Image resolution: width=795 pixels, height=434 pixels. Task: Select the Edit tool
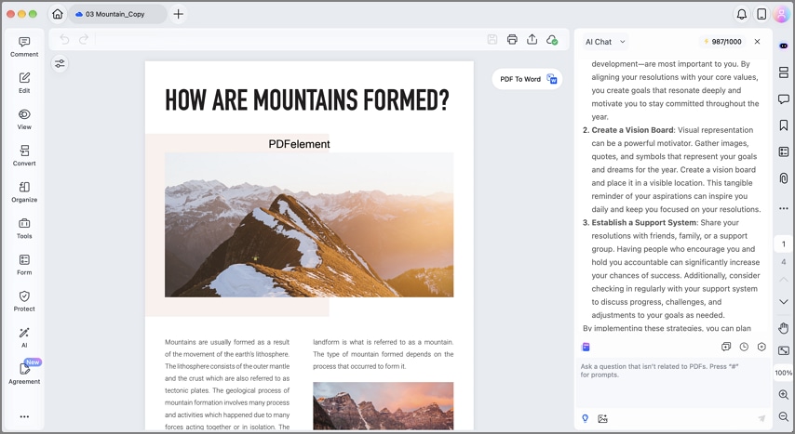(24, 83)
